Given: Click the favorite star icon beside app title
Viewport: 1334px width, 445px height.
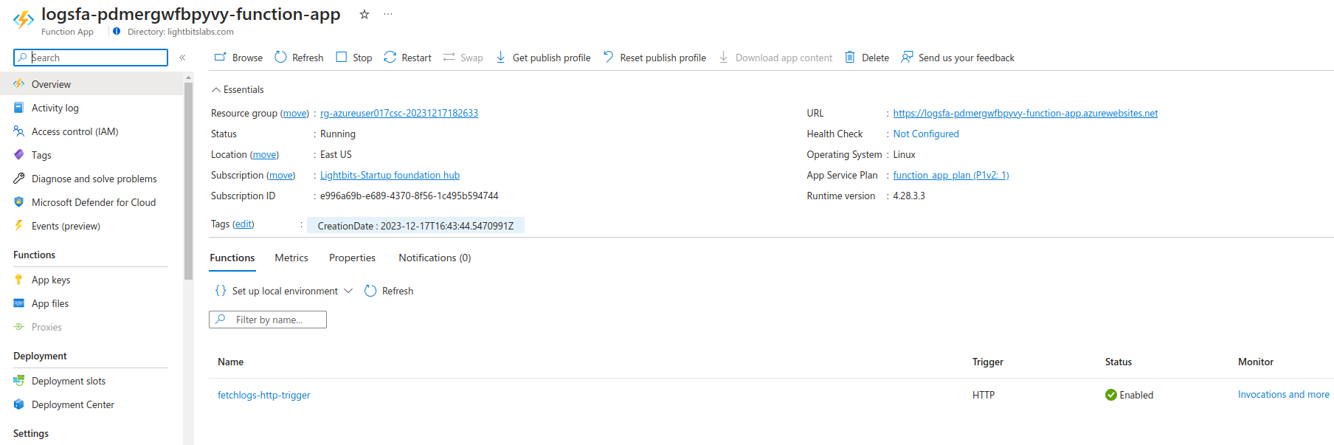Looking at the screenshot, I should 364,14.
